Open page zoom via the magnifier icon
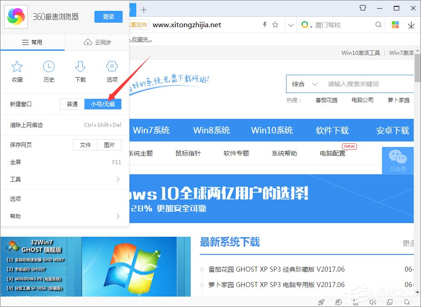The width and height of the screenshot is (421, 307). (406, 302)
